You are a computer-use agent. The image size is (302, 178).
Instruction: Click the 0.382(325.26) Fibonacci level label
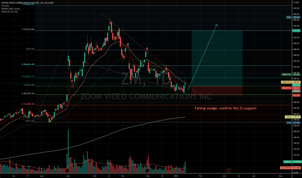click(x=28, y=94)
